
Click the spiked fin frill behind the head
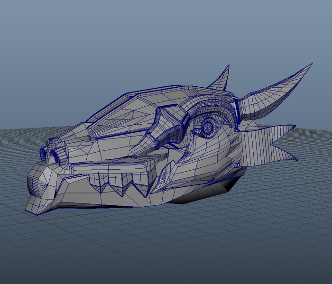[x=267, y=146]
